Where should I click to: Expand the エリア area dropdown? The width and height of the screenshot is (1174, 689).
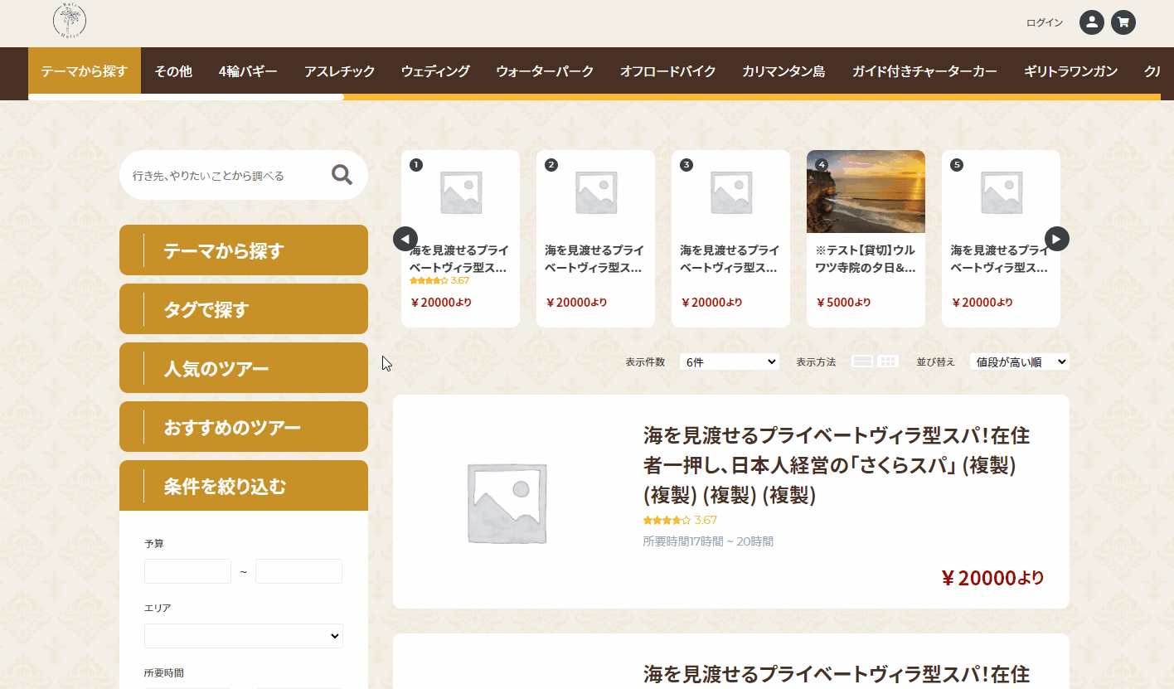(x=243, y=636)
